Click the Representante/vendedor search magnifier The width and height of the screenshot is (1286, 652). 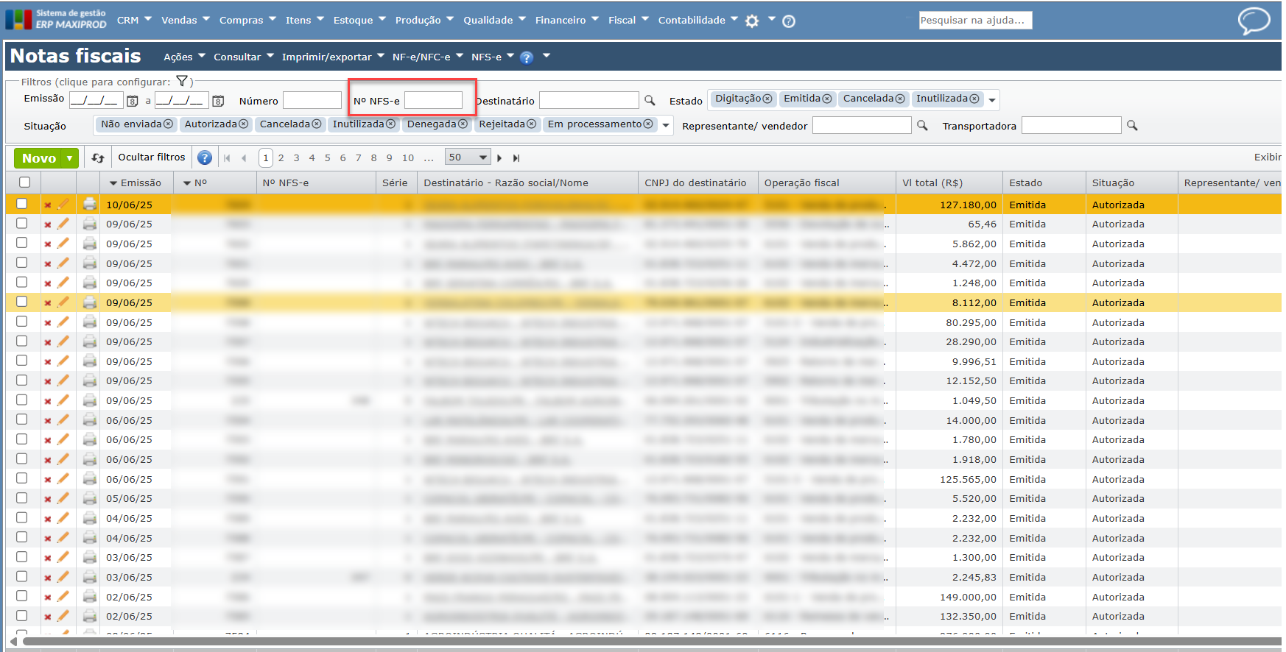tap(922, 126)
